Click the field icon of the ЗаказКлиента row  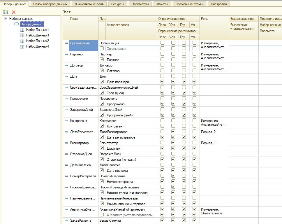coord(66,220)
